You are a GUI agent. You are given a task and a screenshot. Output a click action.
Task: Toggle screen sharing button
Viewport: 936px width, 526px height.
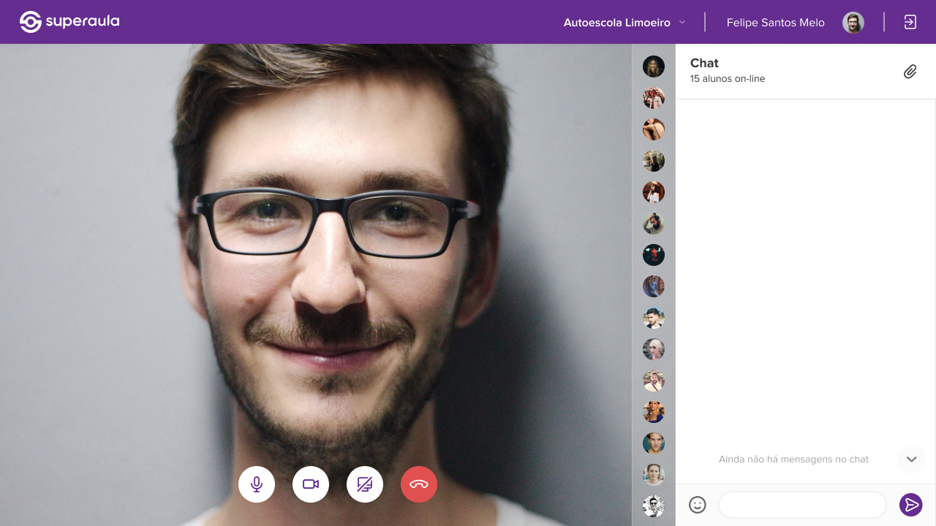pyautogui.click(x=365, y=484)
